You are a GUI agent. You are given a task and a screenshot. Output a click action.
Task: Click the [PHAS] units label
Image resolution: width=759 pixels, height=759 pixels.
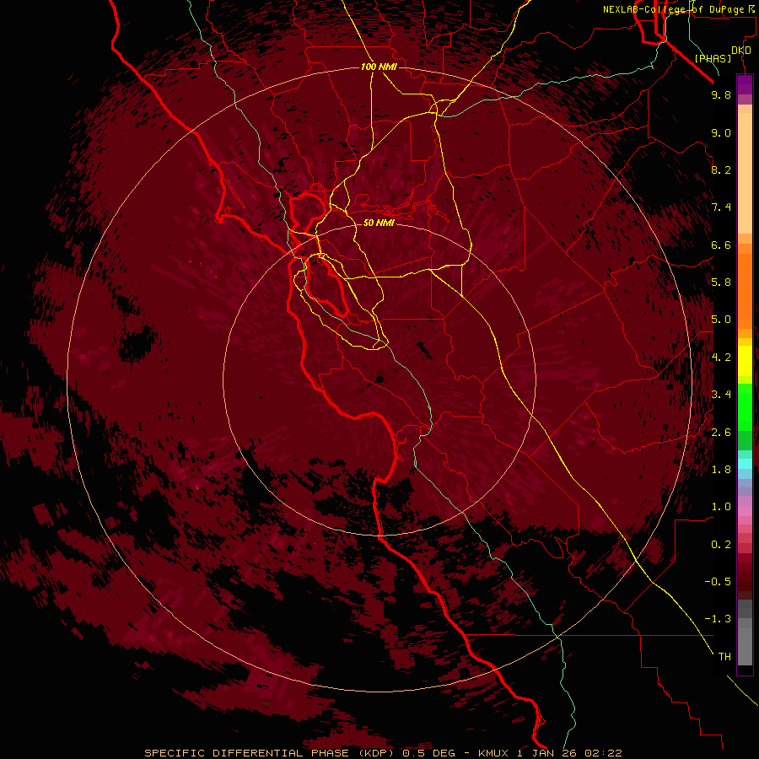coord(713,59)
